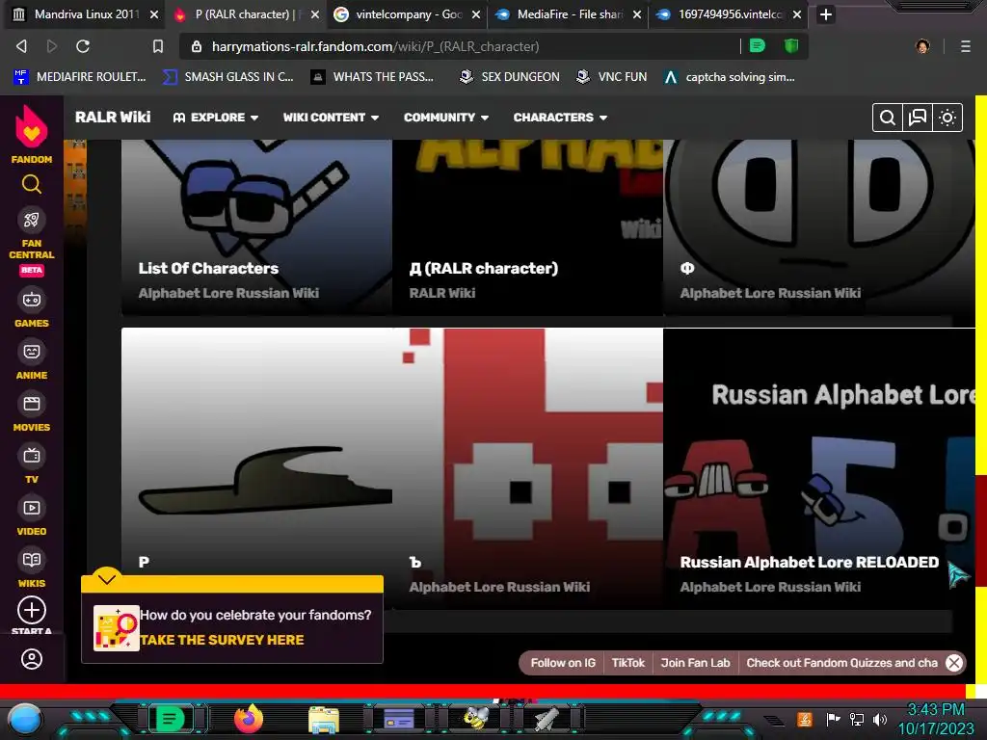The image size is (987, 740).
Task: Click Check out Fandom Quizzes button
Action: tap(841, 663)
